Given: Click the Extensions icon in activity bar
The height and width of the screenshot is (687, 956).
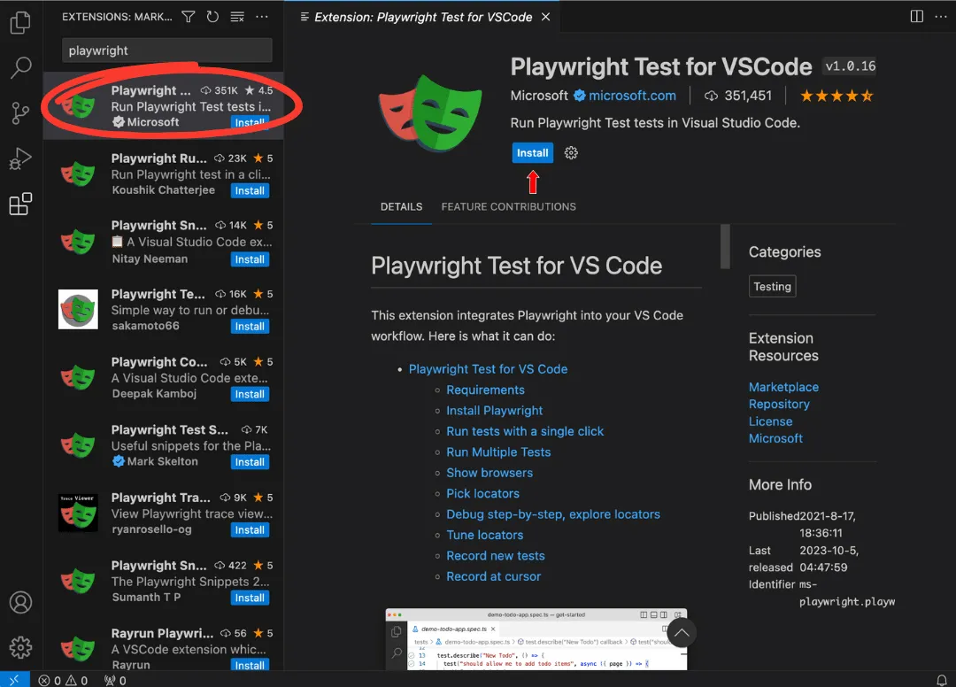Looking at the screenshot, I should coord(20,205).
